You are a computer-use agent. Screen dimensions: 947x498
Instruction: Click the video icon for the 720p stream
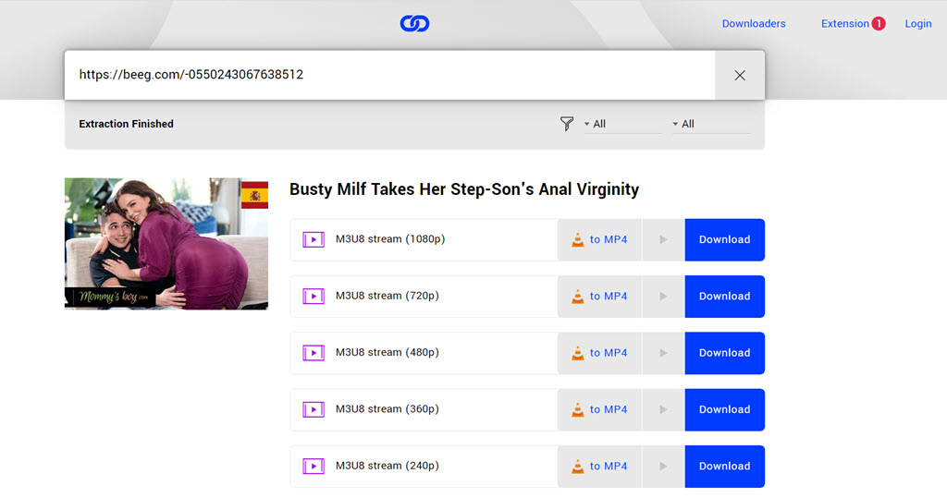[314, 297]
